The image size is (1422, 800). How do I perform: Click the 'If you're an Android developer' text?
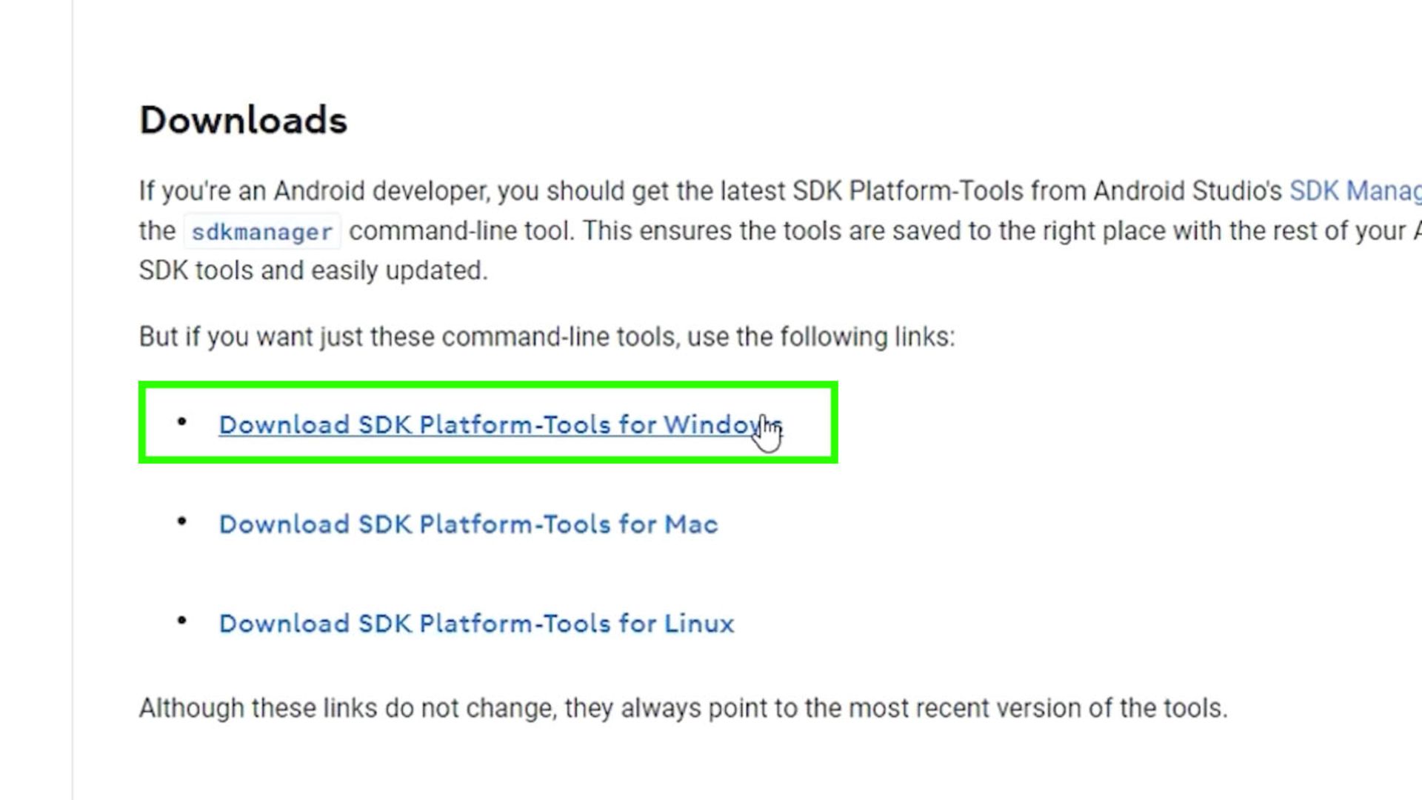pos(313,191)
